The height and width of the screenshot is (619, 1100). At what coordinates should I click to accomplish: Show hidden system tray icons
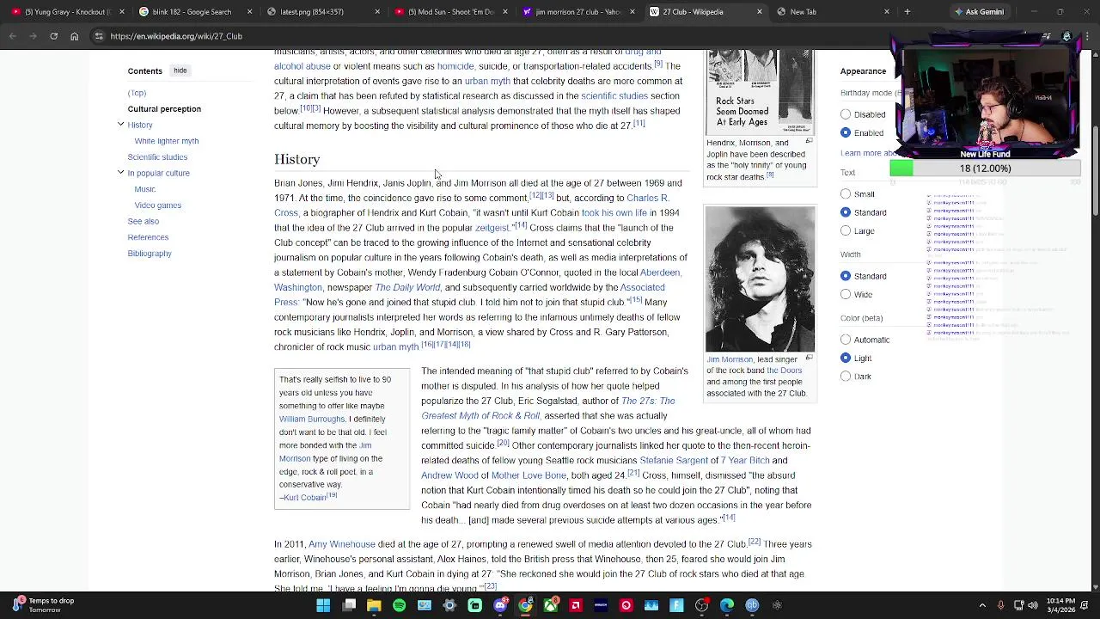[982, 605]
